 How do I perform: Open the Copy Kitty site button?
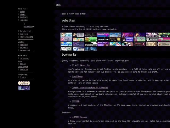click(164, 35)
